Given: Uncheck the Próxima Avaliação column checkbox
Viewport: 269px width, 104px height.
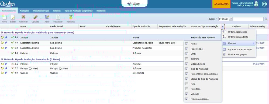Looking at the screenshot, I should (187, 99).
